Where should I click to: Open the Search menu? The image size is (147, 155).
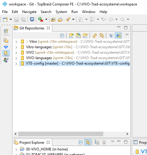coord(46,12)
